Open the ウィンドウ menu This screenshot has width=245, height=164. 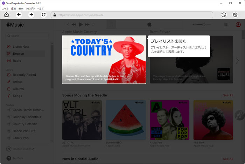tap(30, 9)
